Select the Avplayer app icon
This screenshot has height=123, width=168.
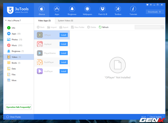[x=40, y=44]
